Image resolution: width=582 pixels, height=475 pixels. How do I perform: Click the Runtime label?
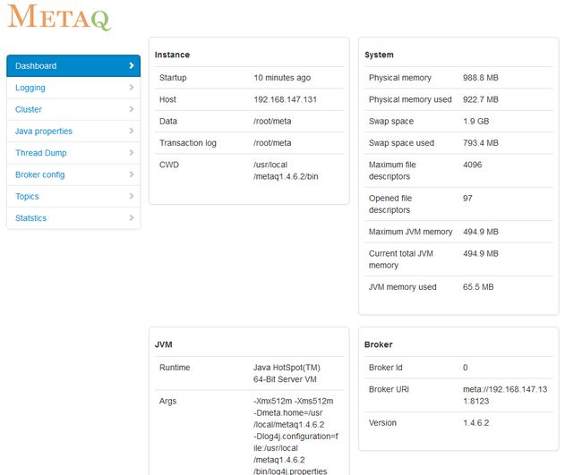pos(175,368)
